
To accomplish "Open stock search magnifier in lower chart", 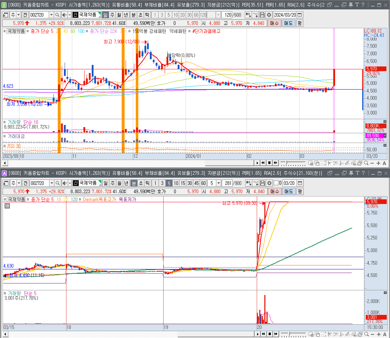I will [58, 183].
